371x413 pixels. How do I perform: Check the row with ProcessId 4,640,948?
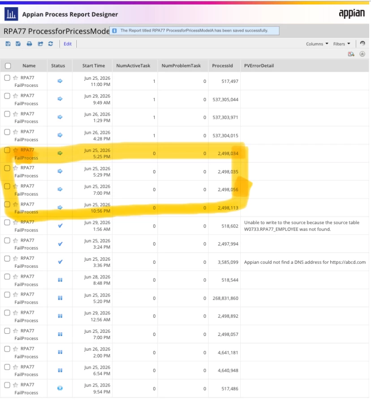pyautogui.click(x=7, y=367)
